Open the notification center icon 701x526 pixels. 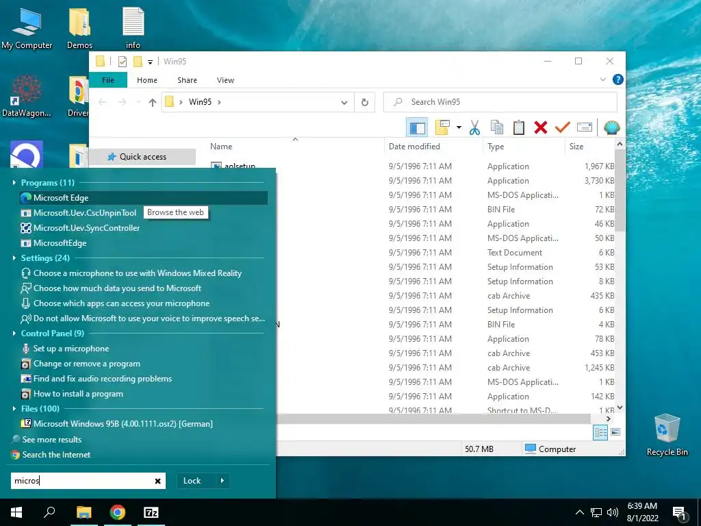pyautogui.click(x=679, y=512)
